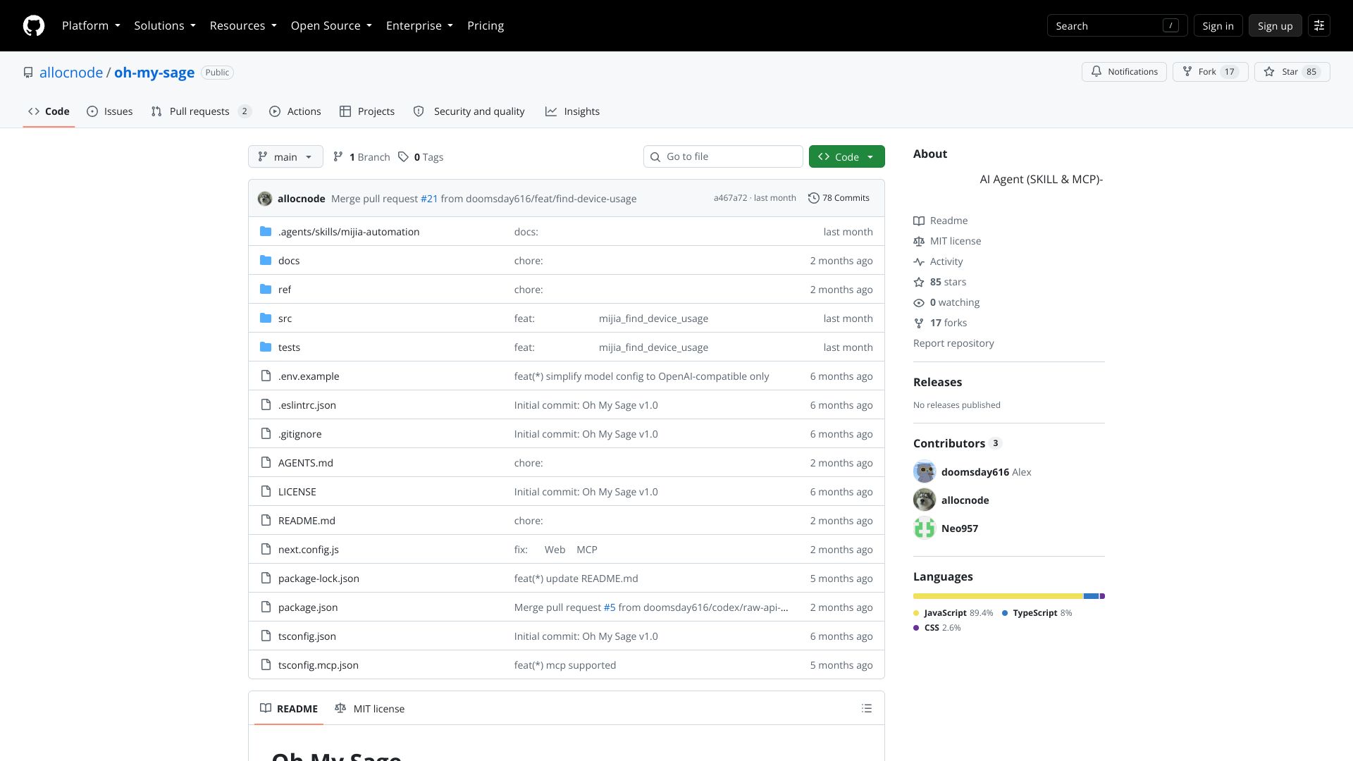Visit the Pricing page
This screenshot has width=1353, height=761.
[486, 26]
